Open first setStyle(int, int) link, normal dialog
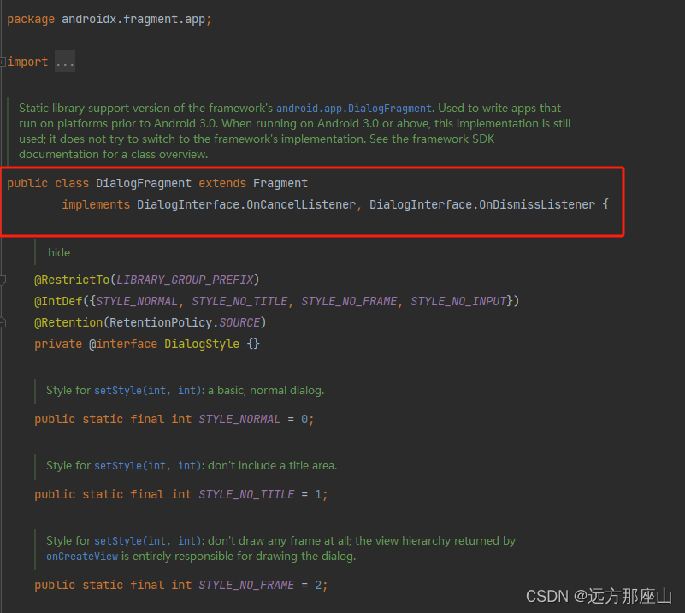Image resolution: width=685 pixels, height=613 pixels. pos(147,391)
